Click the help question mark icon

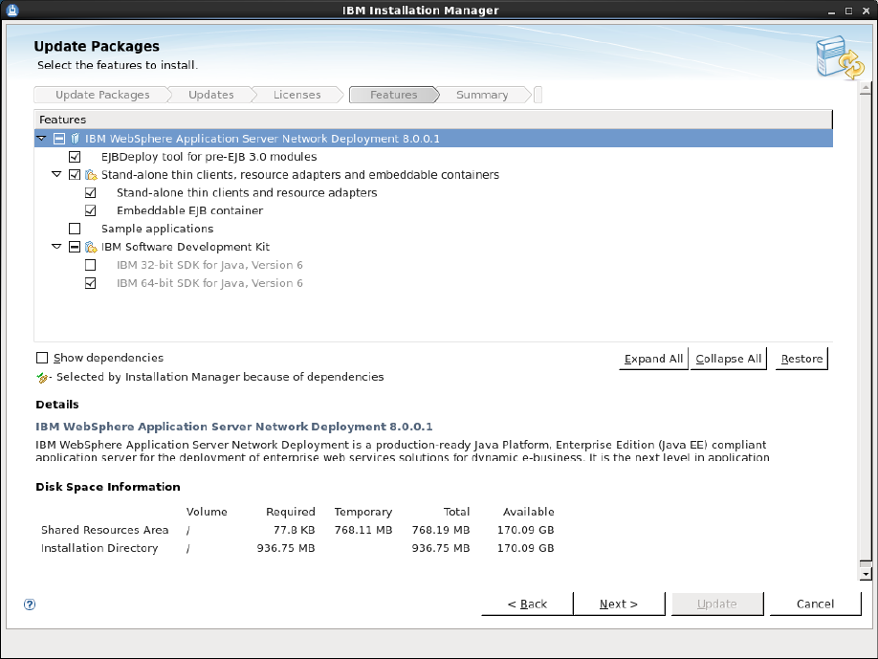30,604
